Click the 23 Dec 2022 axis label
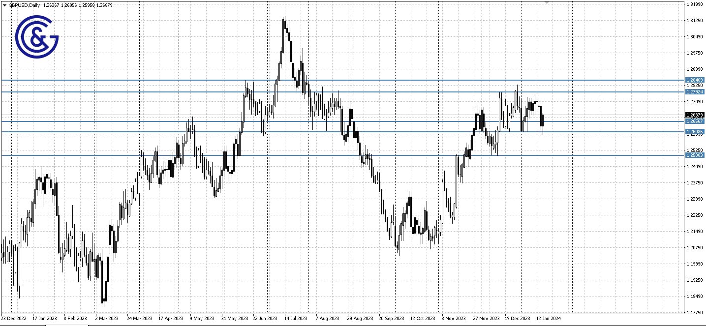 click(x=12, y=318)
